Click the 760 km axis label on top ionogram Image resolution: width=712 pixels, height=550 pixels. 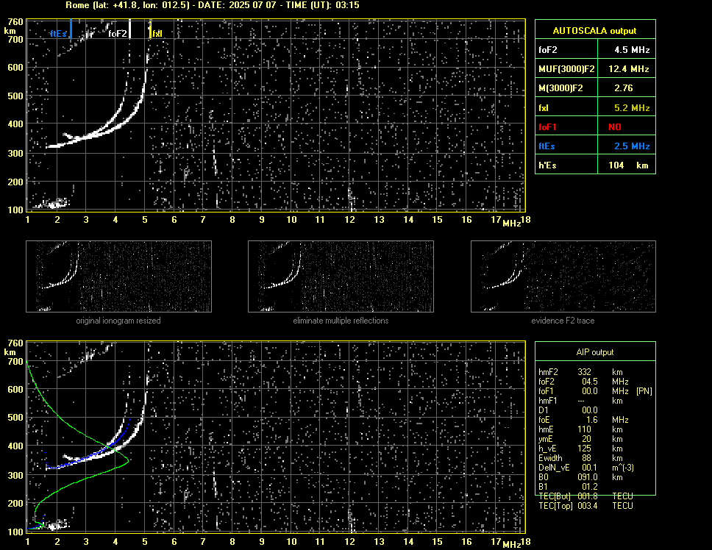tap(15, 21)
